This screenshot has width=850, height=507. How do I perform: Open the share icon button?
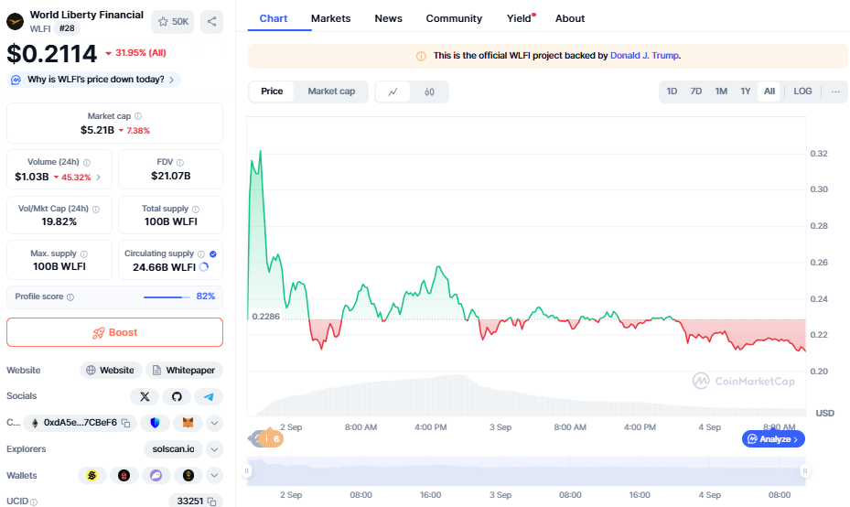[x=212, y=22]
